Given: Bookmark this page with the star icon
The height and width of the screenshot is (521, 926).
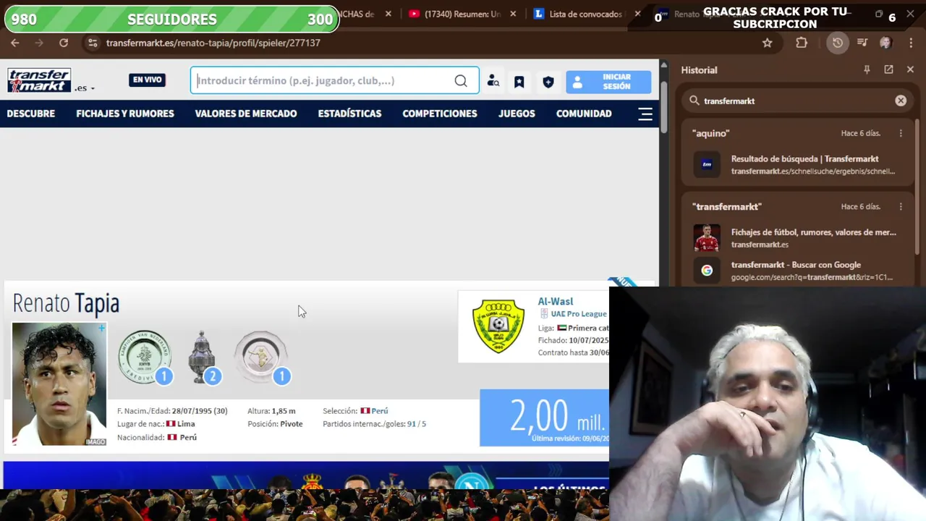Looking at the screenshot, I should point(767,43).
